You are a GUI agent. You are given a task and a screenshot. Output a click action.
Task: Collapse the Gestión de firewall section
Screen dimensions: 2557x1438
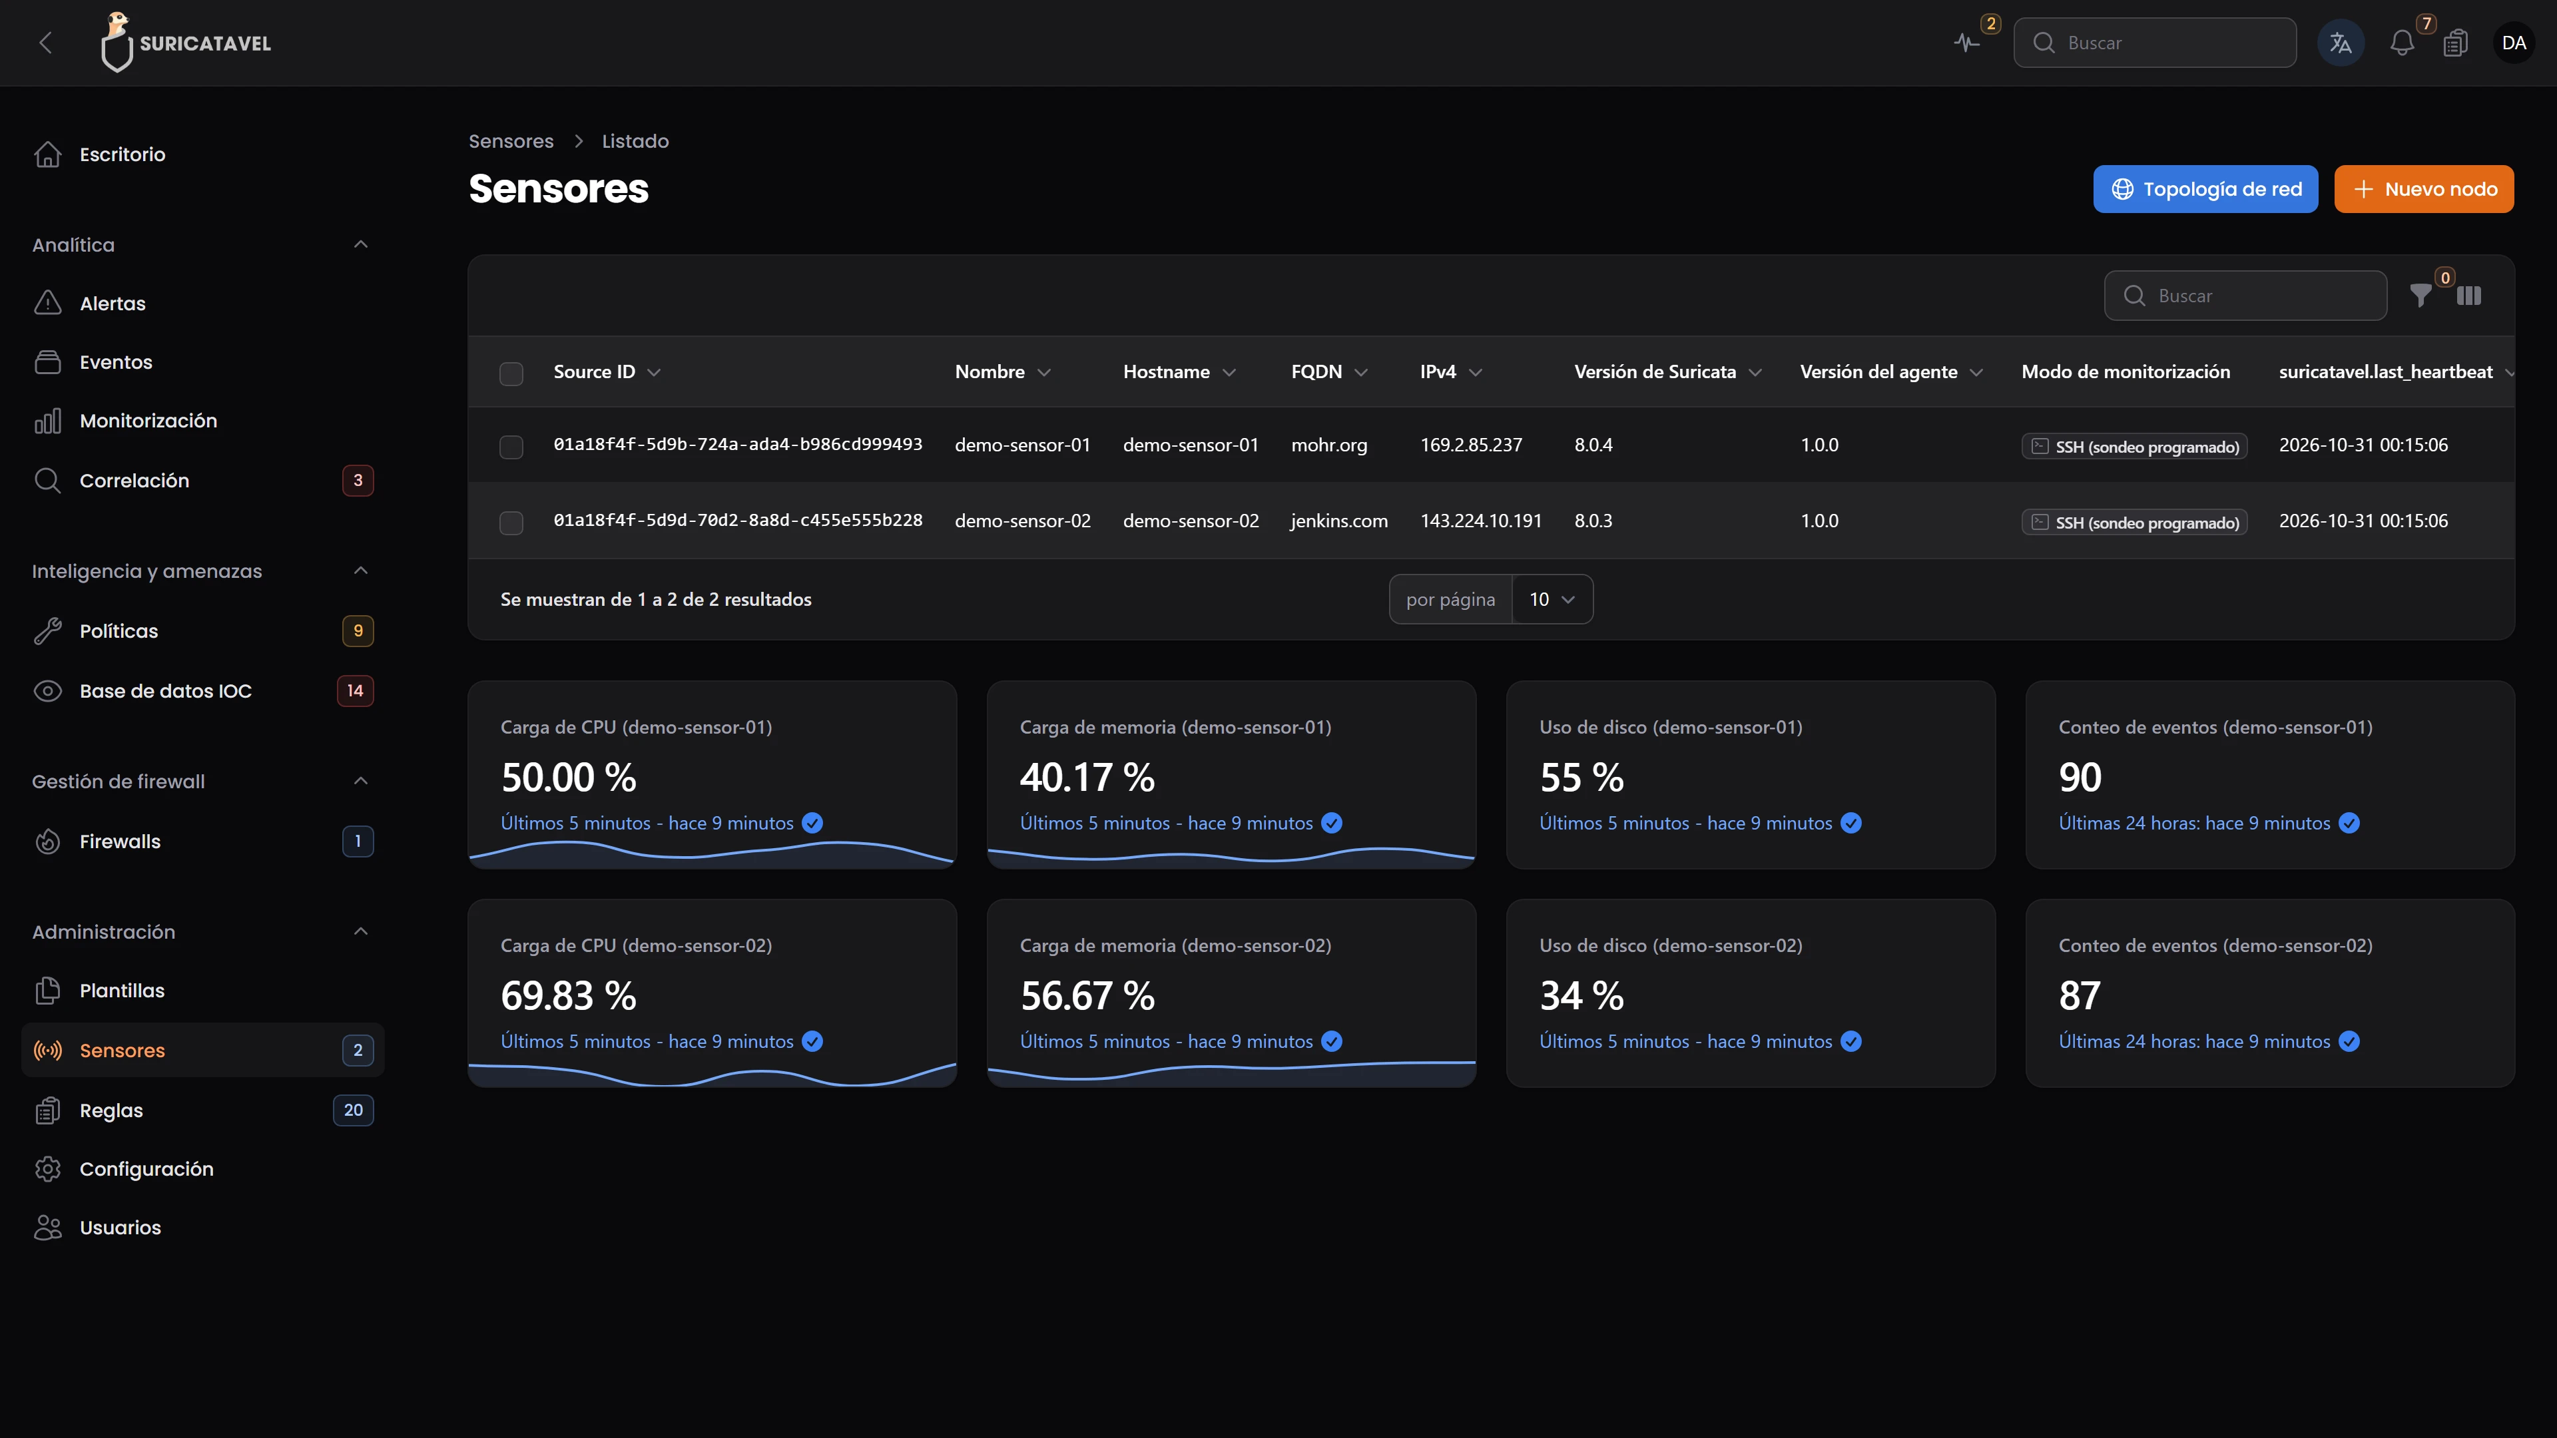coord(362,781)
